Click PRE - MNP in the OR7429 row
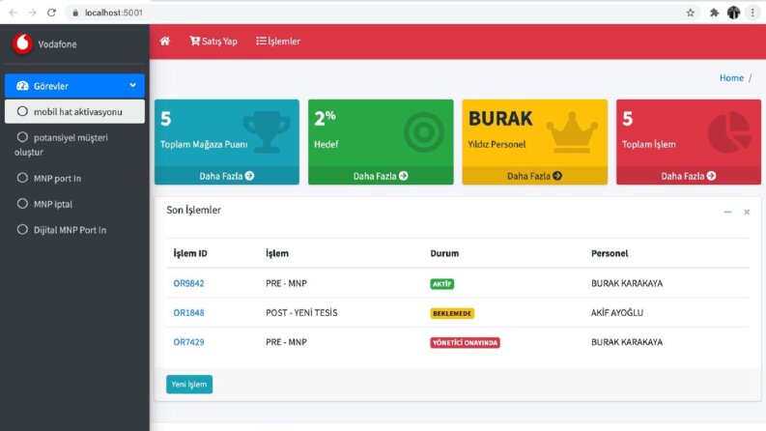Screen dimensions: 766x431 (x=286, y=342)
